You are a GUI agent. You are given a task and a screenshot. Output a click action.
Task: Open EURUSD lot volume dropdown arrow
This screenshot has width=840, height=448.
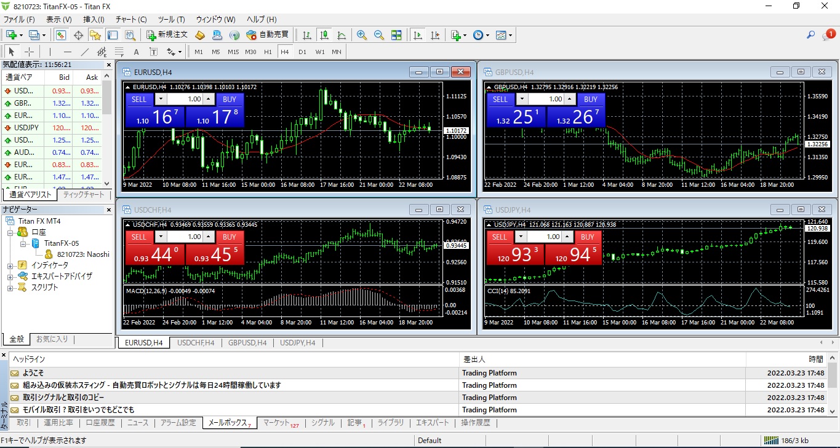coord(161,99)
